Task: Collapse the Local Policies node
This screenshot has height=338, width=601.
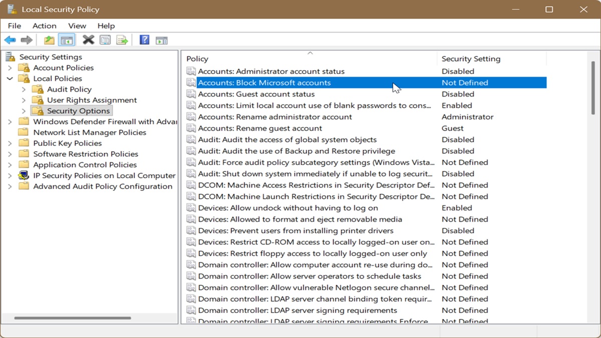Action: 10,79
